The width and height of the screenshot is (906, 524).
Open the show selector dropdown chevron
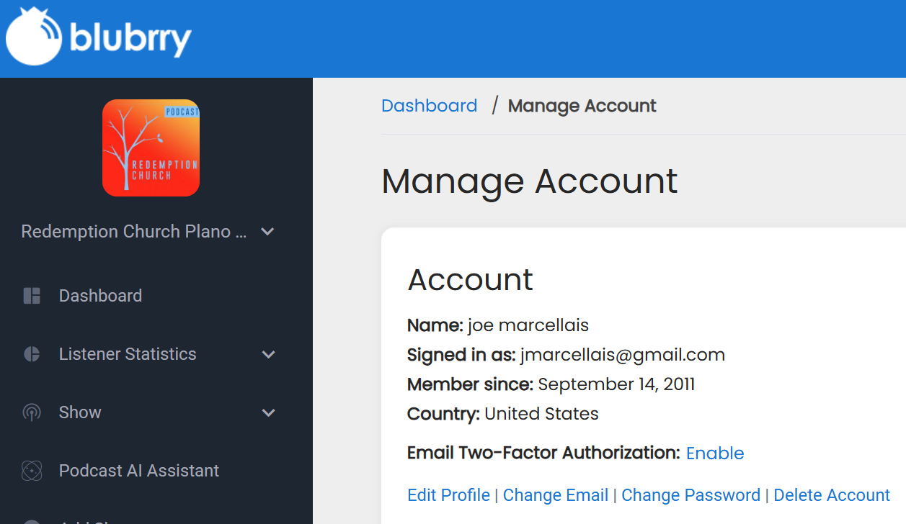(267, 232)
